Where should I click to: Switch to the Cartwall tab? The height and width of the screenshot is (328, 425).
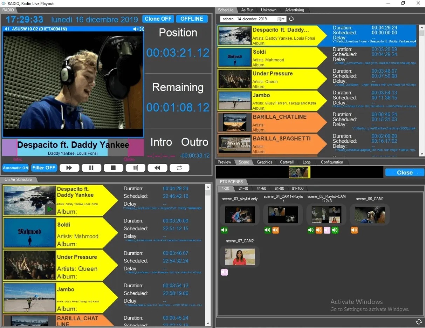click(287, 162)
